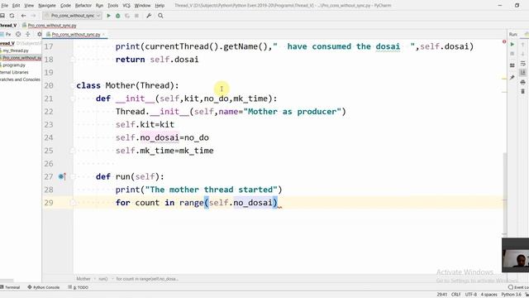Open Project panel gear options
529x298 pixels.
tap(39, 34)
